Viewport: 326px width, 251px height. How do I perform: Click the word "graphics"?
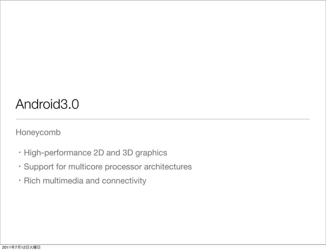(152, 153)
